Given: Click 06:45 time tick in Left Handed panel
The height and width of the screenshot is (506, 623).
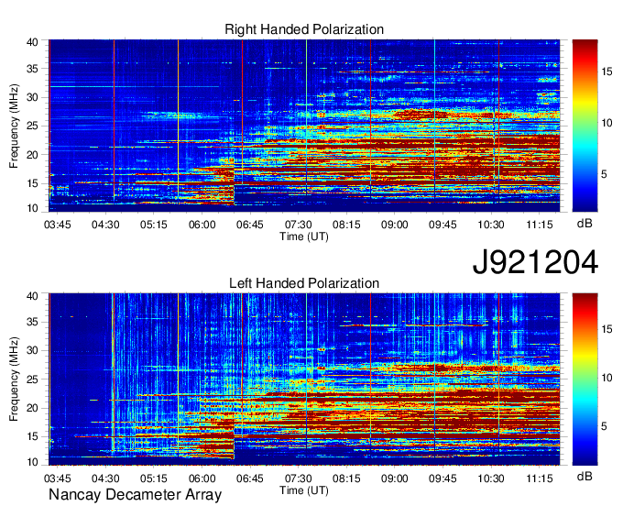Looking at the screenshot, I should [x=250, y=478].
